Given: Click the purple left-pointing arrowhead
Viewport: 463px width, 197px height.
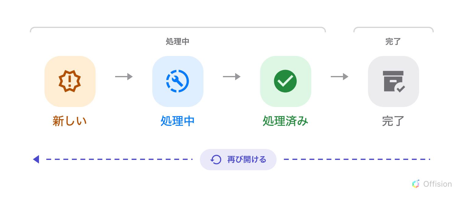Looking at the screenshot, I should click(x=36, y=159).
